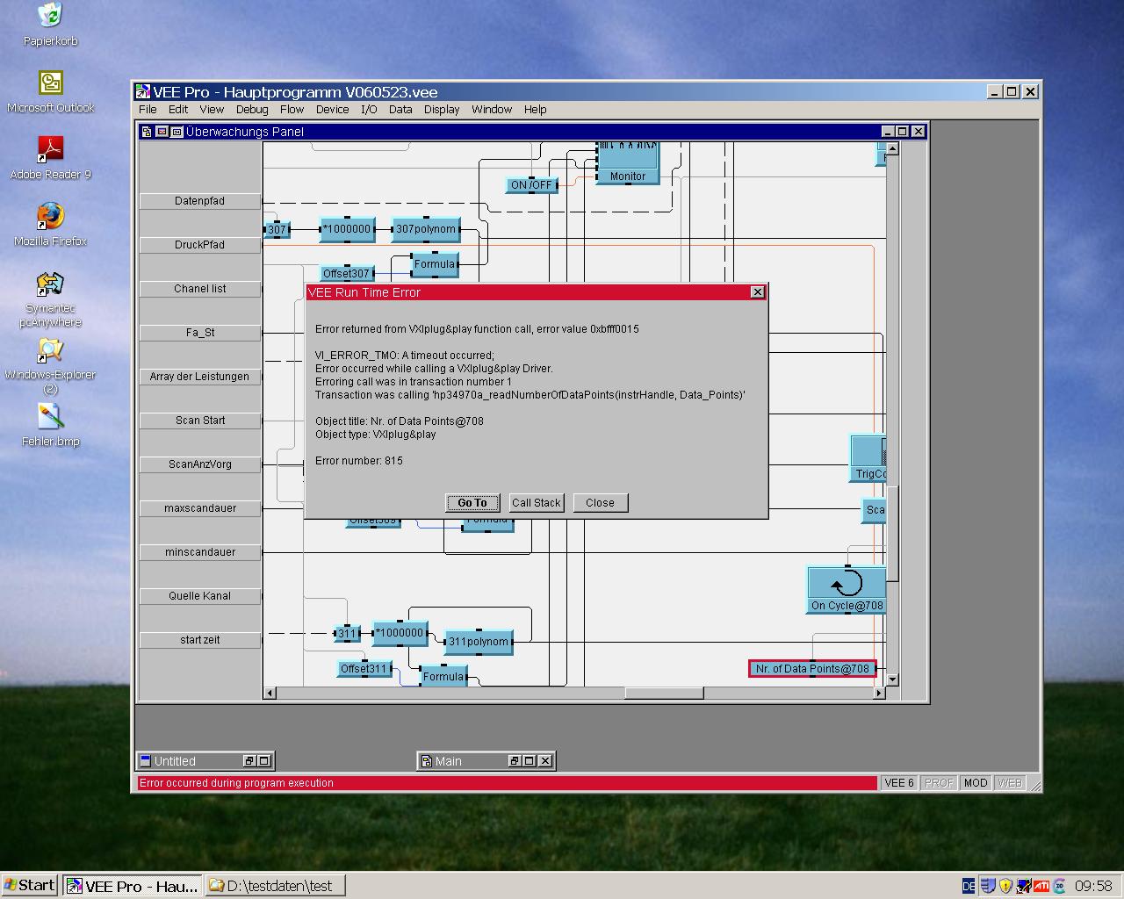Viewport: 1124px width, 899px height.
Task: Open the Debug menu
Action: coord(252,110)
